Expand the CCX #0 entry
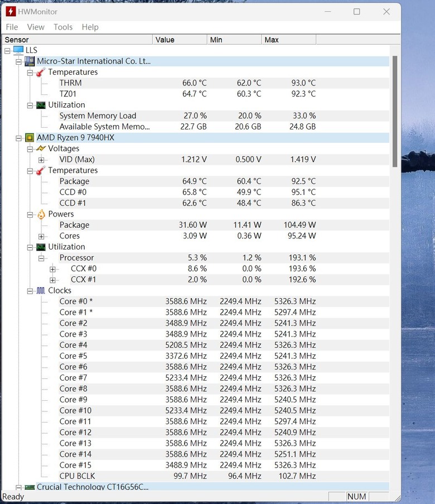 click(52, 269)
